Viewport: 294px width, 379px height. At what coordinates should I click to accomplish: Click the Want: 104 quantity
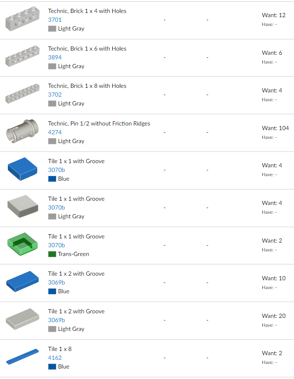275,128
